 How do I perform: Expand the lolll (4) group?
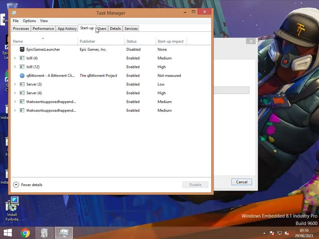point(15,58)
